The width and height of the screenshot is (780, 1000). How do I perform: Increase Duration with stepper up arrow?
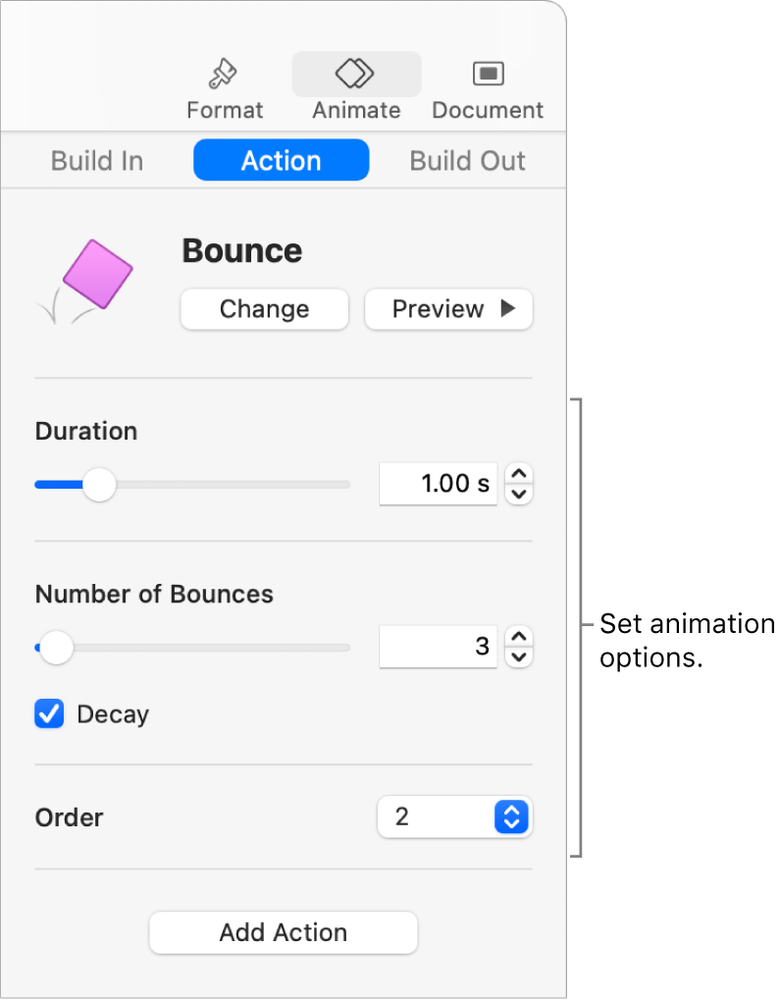(x=519, y=474)
